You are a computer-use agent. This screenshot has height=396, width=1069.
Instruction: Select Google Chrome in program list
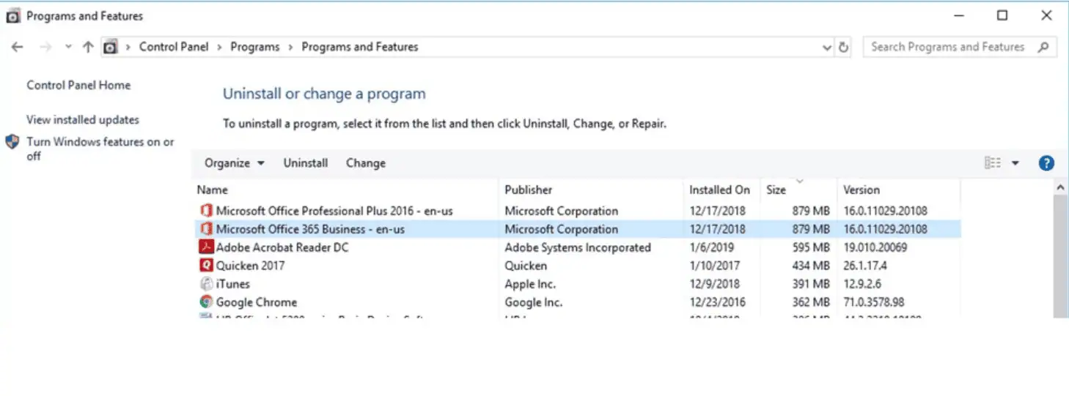(x=577, y=302)
